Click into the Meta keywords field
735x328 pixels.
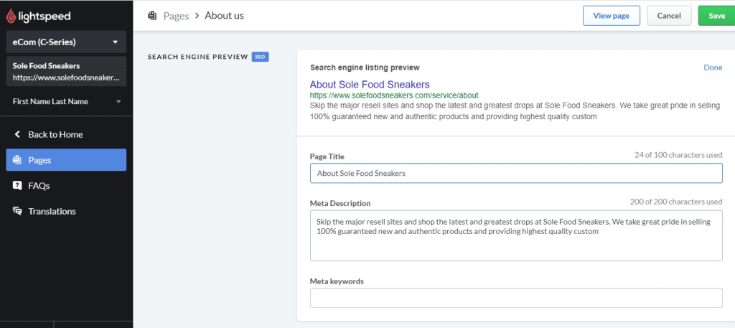[516, 298]
